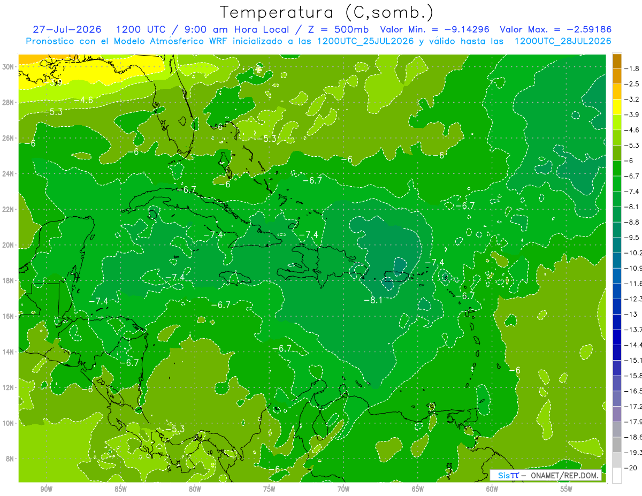Click the legend value '-17.2'
The height and width of the screenshot is (496, 642).
click(633, 406)
